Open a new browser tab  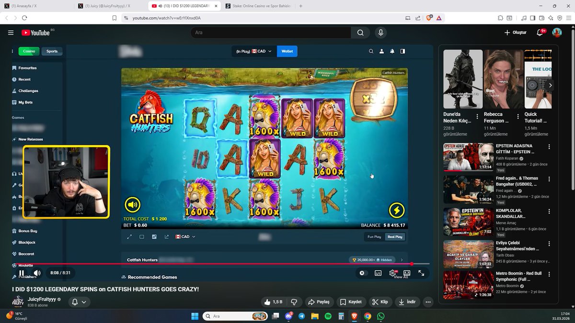click(300, 6)
